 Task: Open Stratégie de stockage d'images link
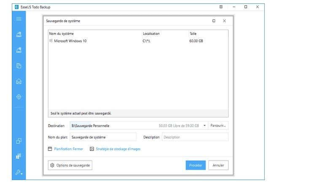pyautogui.click(x=118, y=149)
